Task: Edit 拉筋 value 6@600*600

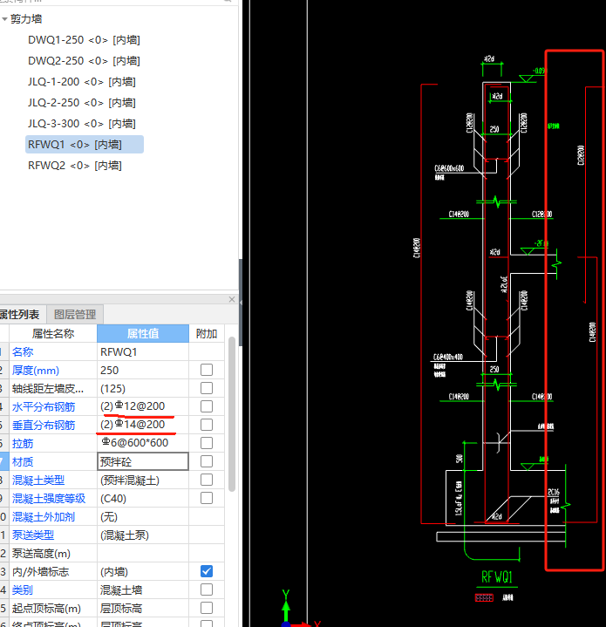Action: coord(143,443)
